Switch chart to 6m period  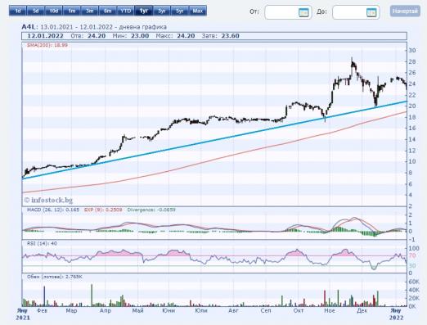click(x=108, y=11)
